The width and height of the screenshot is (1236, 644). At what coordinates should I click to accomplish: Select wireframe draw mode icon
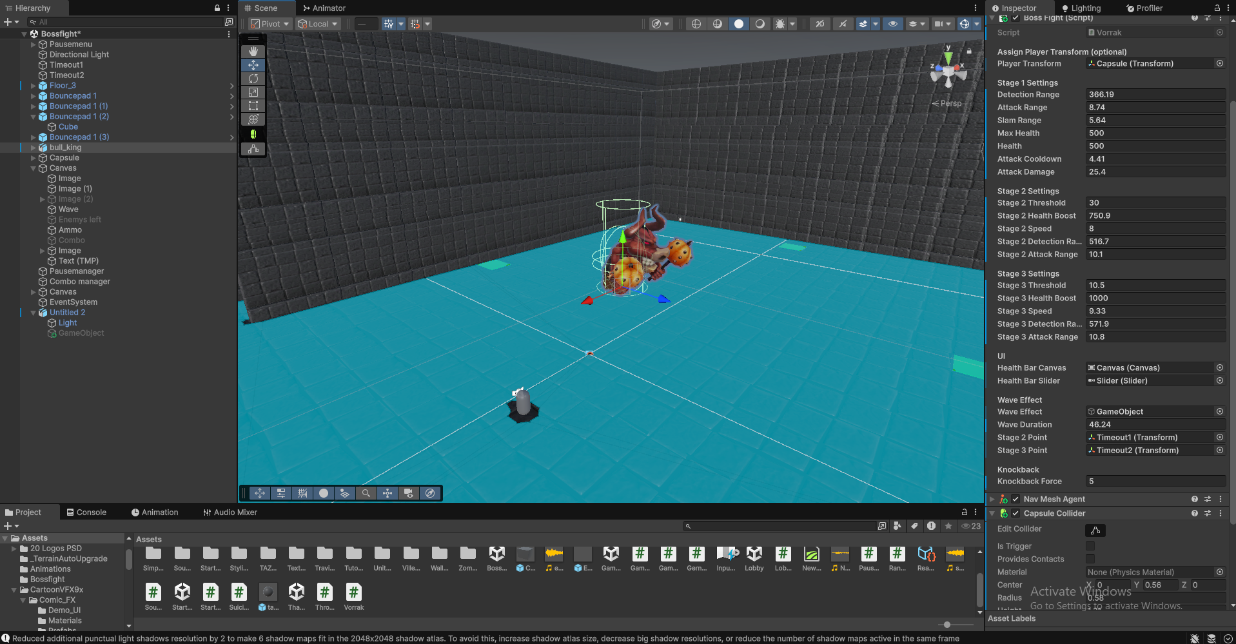(696, 24)
